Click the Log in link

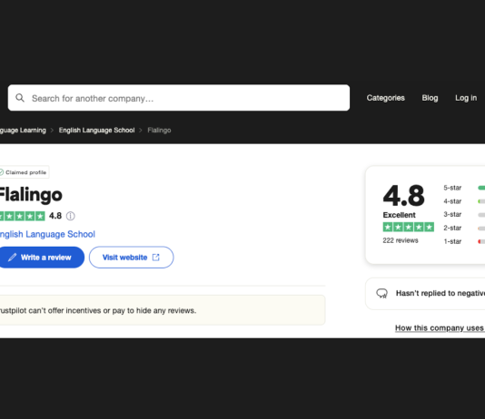click(x=466, y=98)
